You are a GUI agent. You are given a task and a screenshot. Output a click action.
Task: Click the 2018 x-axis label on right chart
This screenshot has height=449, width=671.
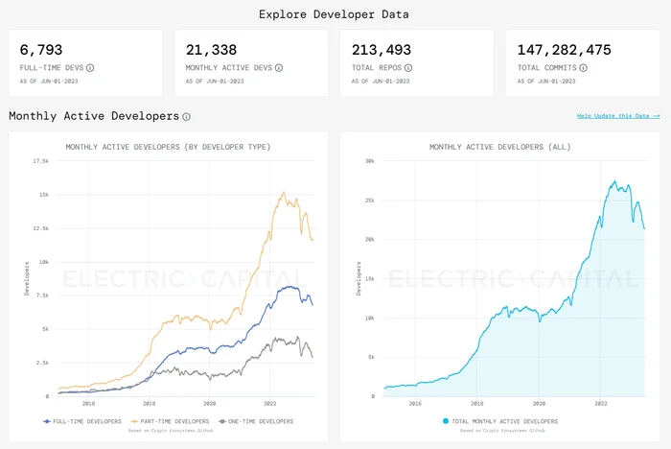[x=477, y=404]
